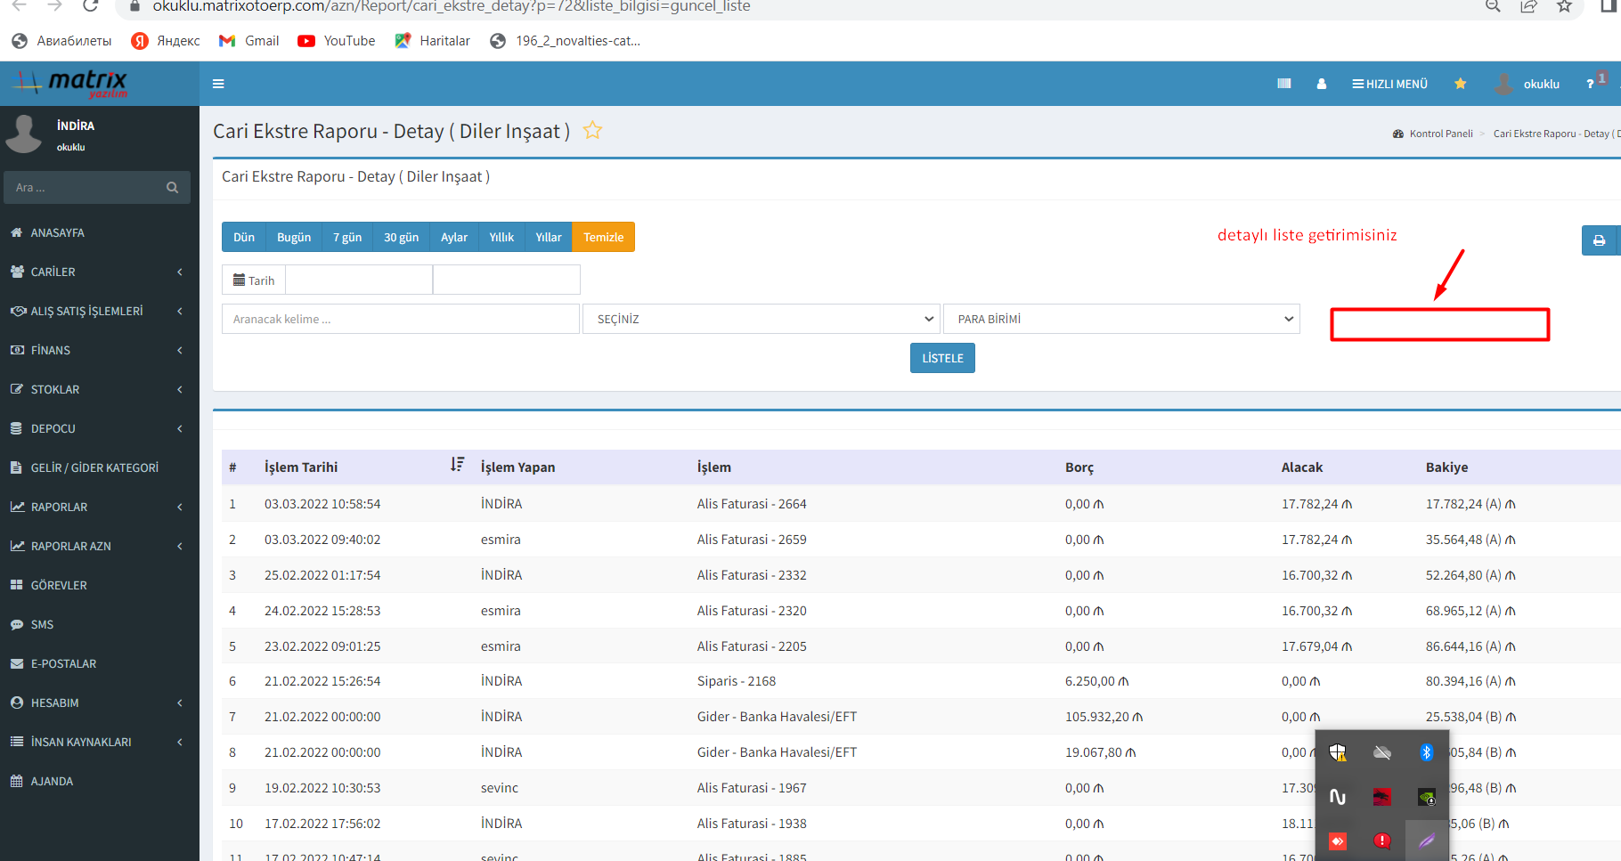The width and height of the screenshot is (1621, 861).
Task: Open the help question mark icon
Action: tap(1590, 84)
